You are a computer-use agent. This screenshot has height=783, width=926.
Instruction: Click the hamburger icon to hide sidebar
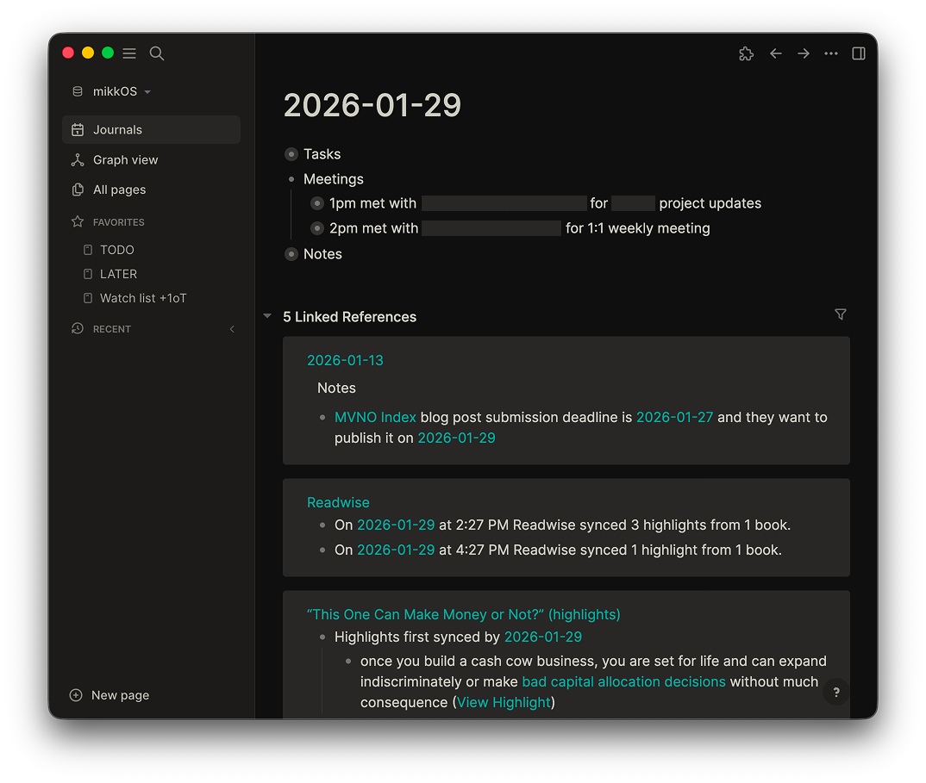point(128,53)
